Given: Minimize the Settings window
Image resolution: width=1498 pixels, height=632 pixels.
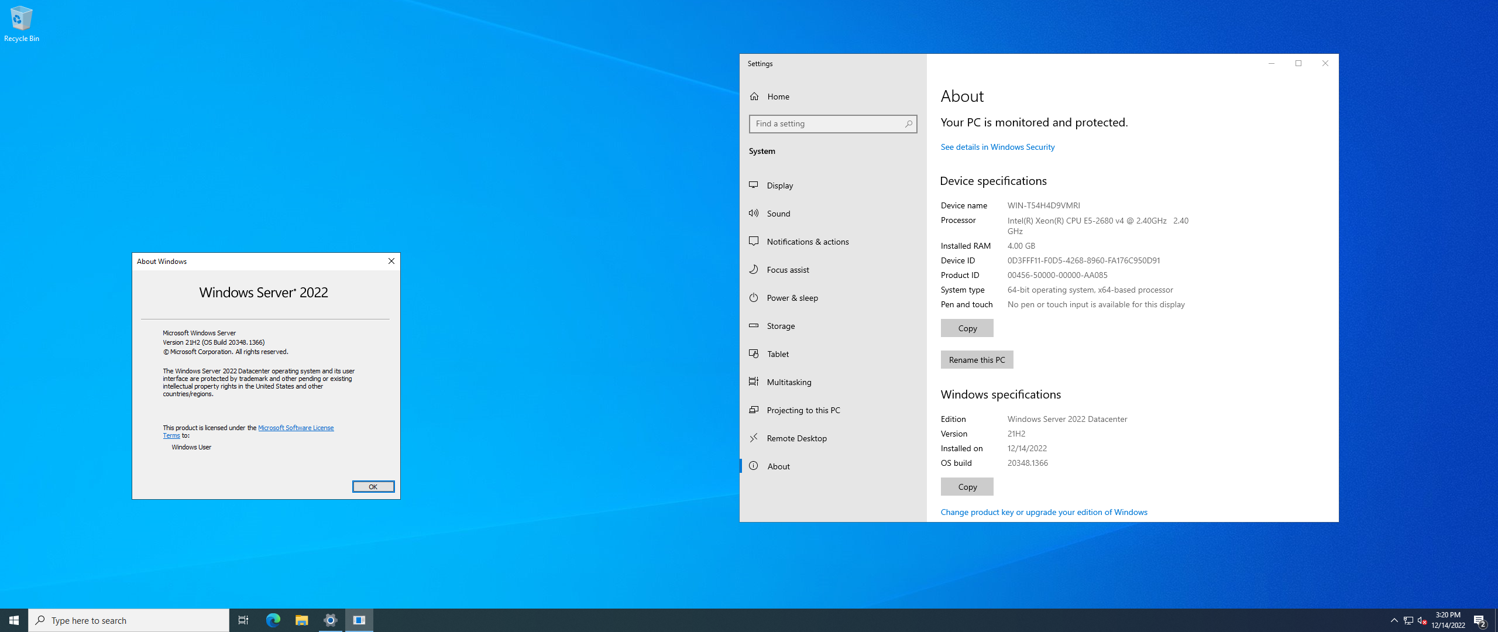Looking at the screenshot, I should pos(1271,63).
